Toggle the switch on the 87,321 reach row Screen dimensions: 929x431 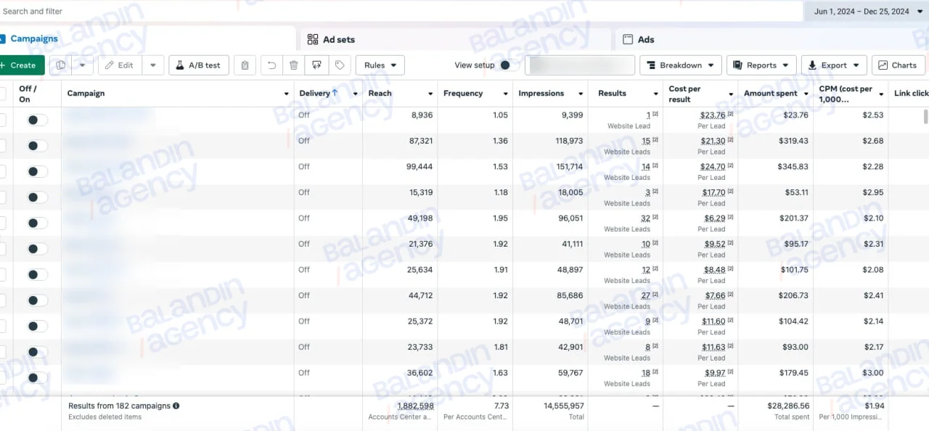tap(37, 146)
